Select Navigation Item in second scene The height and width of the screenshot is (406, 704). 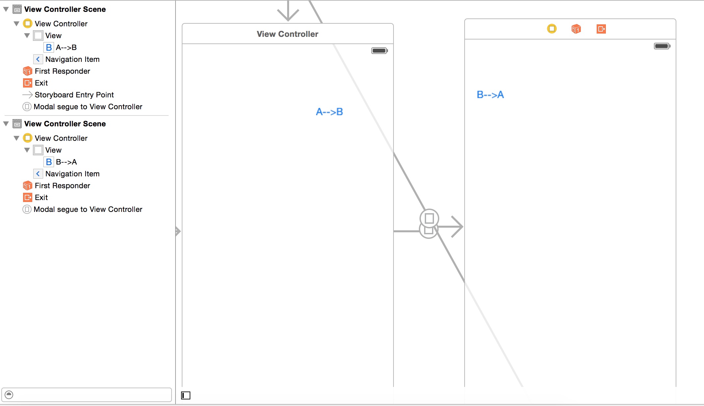tap(72, 173)
